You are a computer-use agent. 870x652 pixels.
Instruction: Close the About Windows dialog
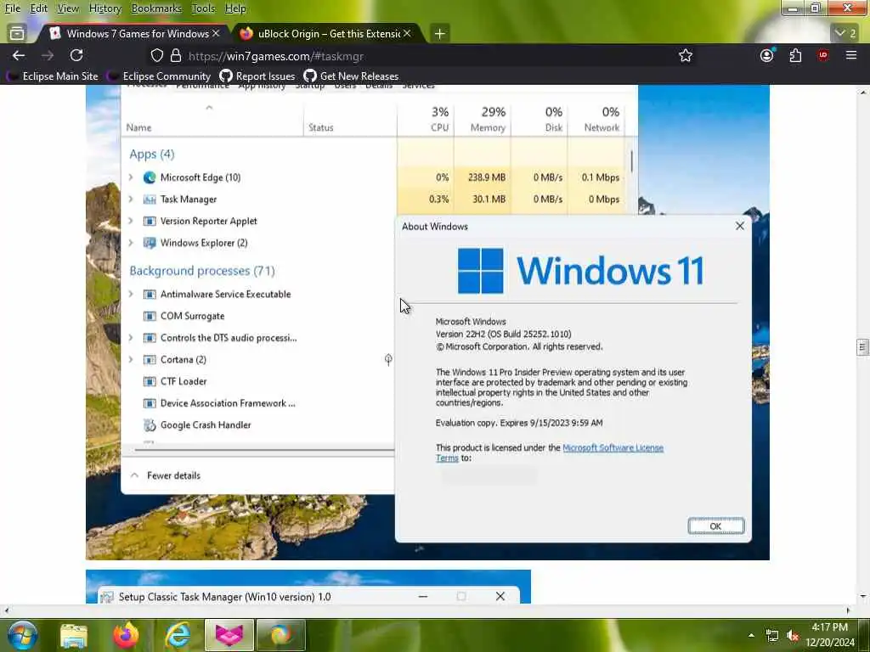coord(740,226)
